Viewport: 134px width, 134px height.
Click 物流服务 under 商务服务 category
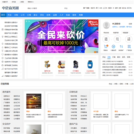tap(7, 99)
